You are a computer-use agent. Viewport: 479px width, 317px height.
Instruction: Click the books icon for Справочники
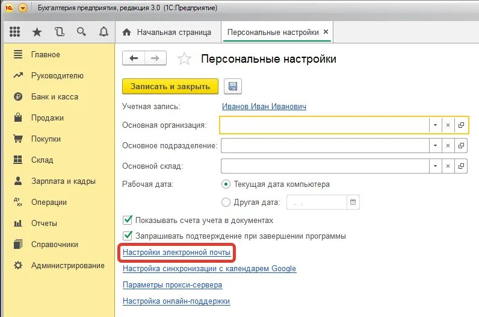point(18,244)
